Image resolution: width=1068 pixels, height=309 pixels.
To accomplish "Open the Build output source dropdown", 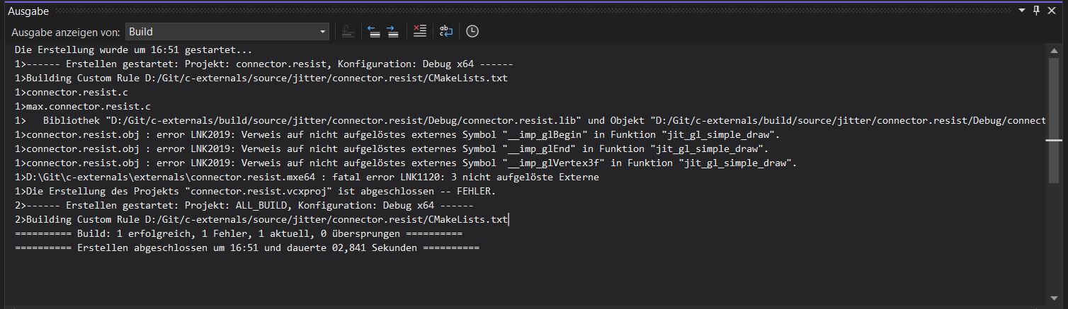I will (x=227, y=31).
